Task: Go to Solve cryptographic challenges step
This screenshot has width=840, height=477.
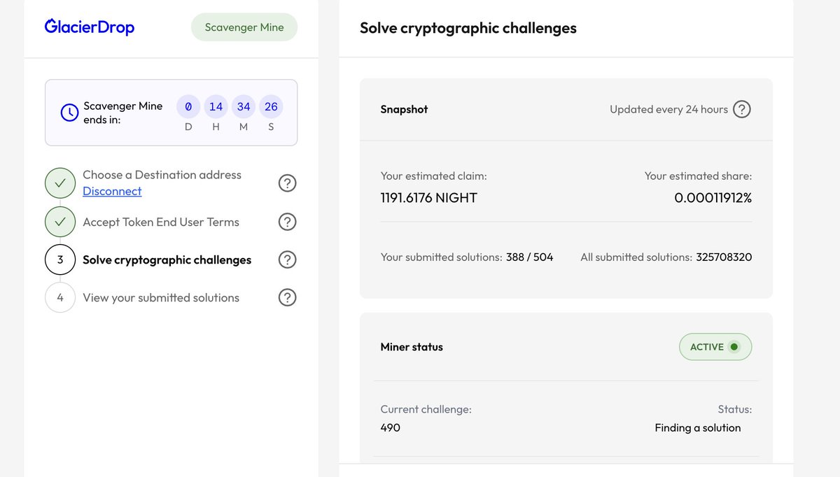Action: (167, 259)
